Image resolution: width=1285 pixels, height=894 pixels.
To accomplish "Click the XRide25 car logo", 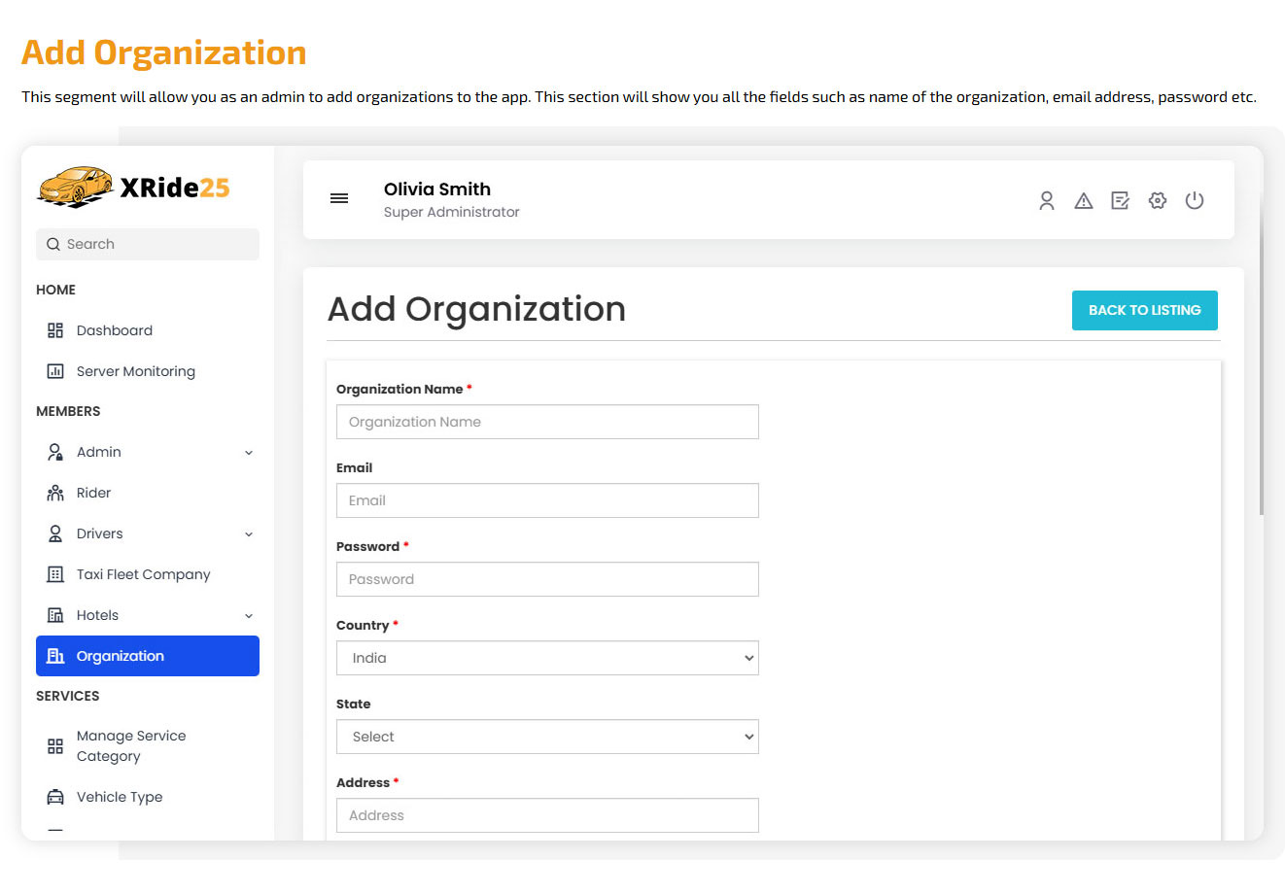I will click(133, 187).
